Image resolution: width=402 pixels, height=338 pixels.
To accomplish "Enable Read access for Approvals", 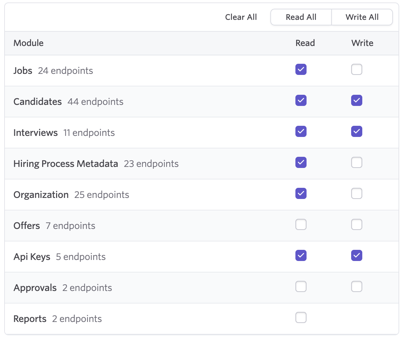I will (x=301, y=286).
